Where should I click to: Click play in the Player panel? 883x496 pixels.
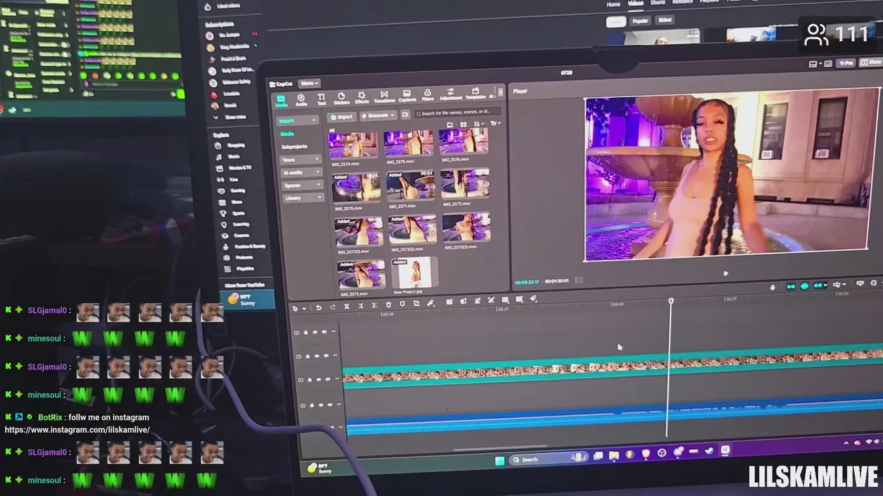pyautogui.click(x=725, y=273)
